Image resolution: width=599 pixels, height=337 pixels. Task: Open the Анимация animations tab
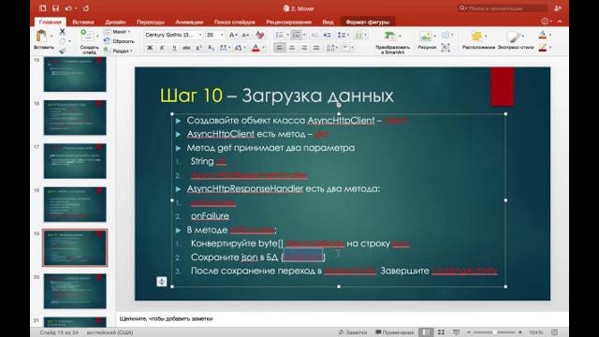(189, 22)
